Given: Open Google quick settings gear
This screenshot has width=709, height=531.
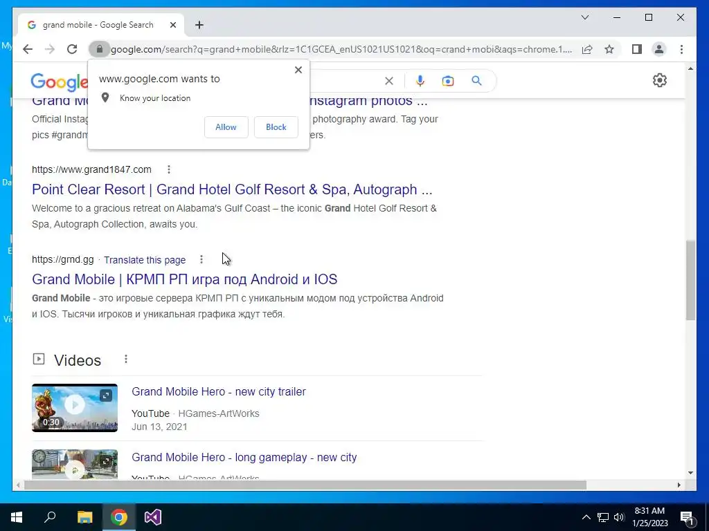Looking at the screenshot, I should coord(660,80).
